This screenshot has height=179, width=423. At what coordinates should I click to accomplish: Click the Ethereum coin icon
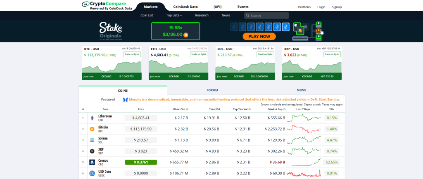92,118
